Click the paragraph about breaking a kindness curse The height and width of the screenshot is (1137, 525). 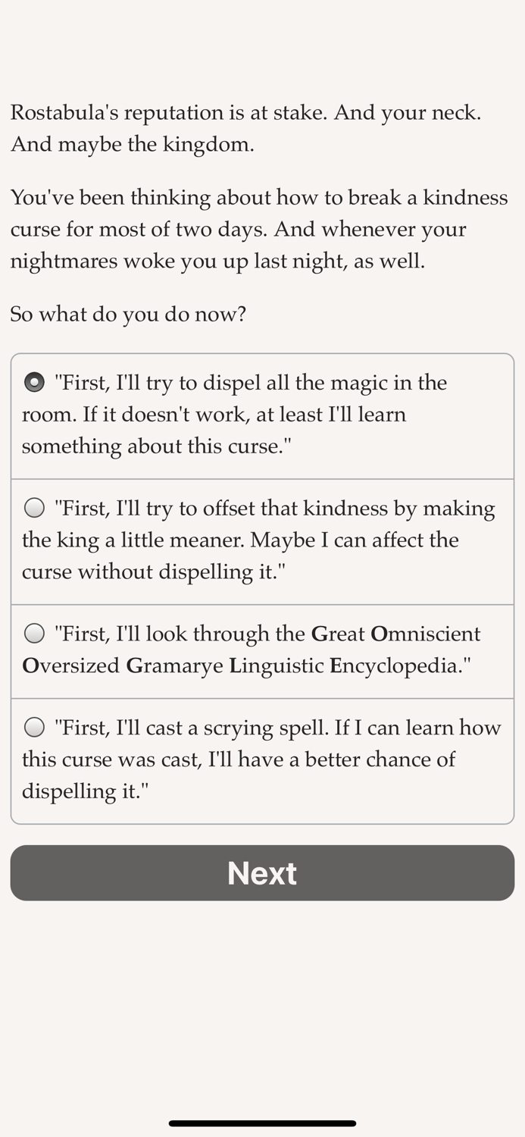point(258,229)
